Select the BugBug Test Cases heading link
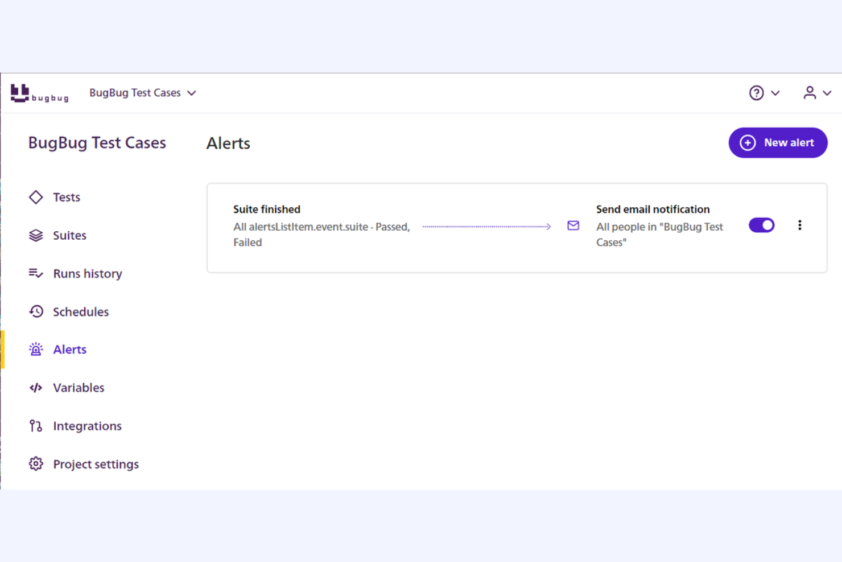This screenshot has width=842, height=562. 97,143
